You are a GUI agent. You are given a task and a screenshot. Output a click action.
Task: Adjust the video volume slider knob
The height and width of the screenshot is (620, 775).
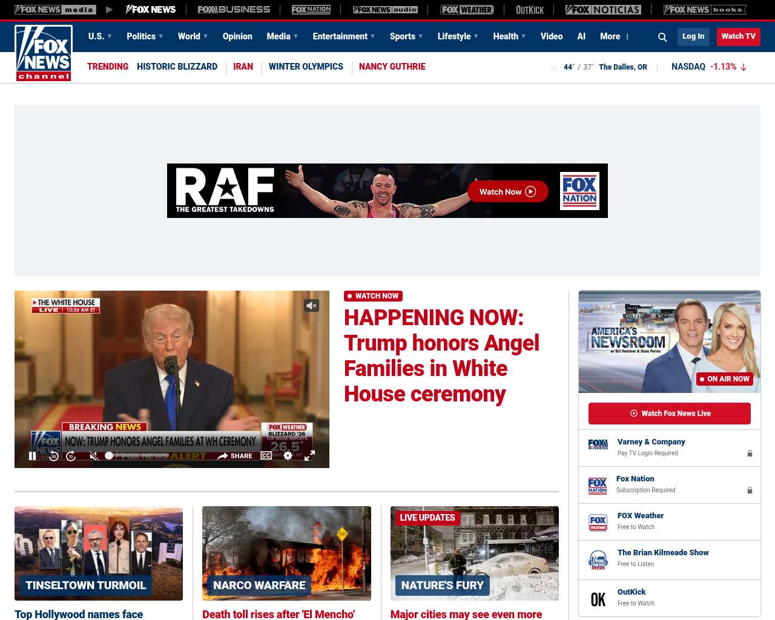point(109,456)
